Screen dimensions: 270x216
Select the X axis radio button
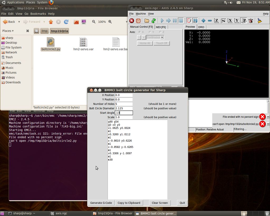140,32
